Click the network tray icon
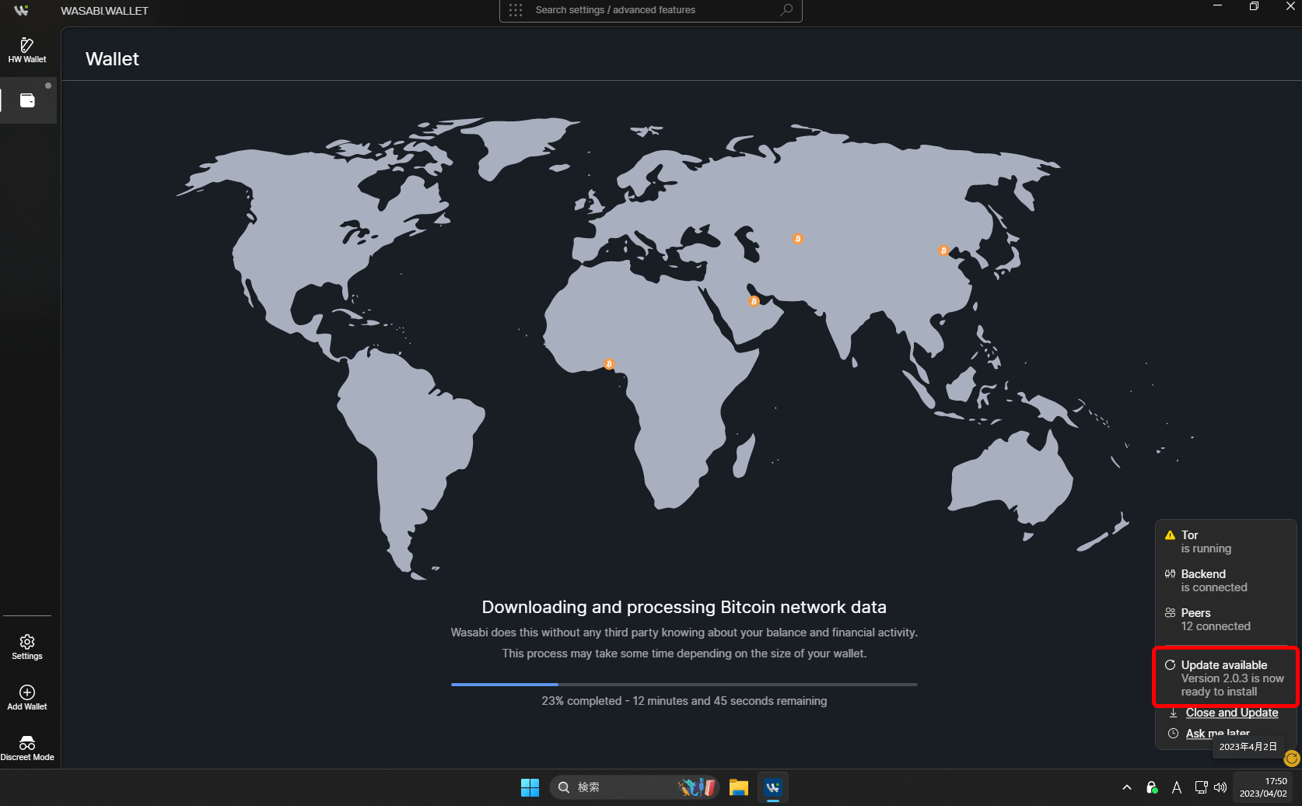The image size is (1302, 806). (1201, 787)
